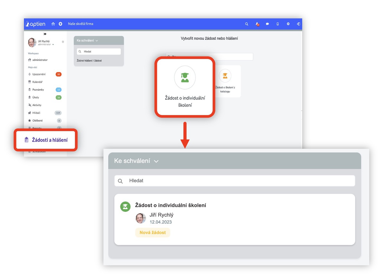Collapse the sidebar with the arrow icon
The image size is (386, 277).
[45, 34]
